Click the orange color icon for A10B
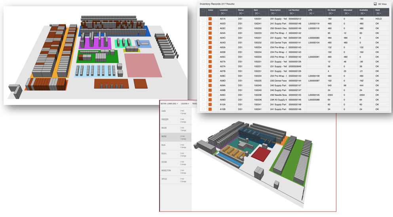Viewport: 393px width, 217px height. tap(210, 109)
